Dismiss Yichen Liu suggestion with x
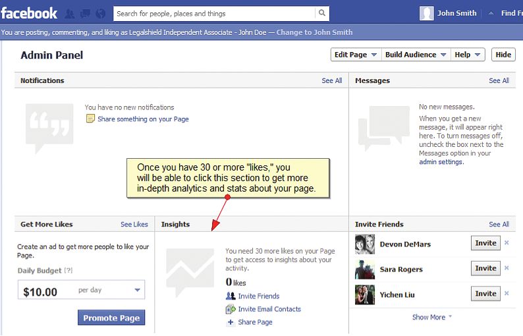 [x=507, y=293]
